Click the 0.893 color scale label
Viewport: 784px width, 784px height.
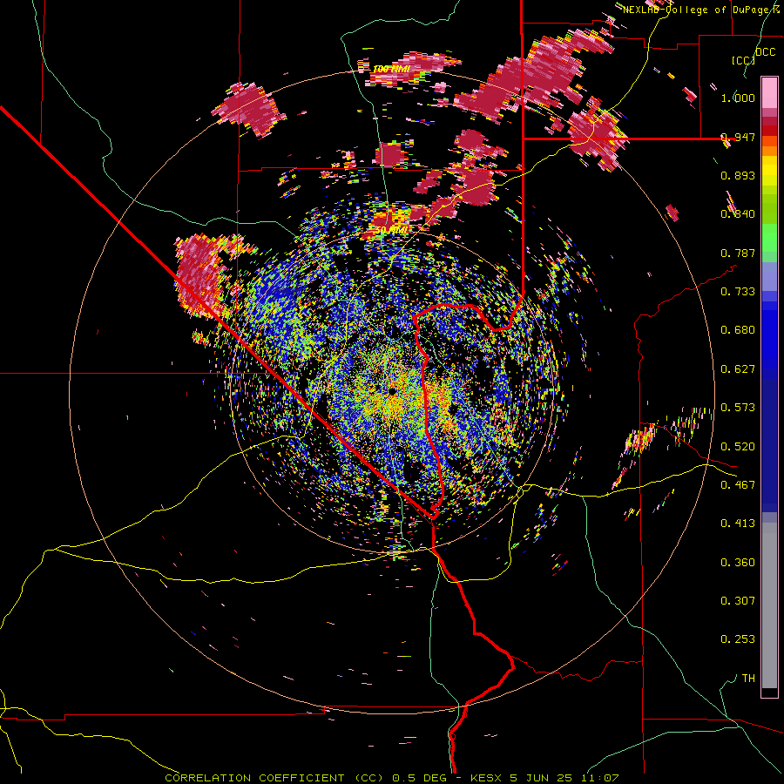click(x=738, y=175)
